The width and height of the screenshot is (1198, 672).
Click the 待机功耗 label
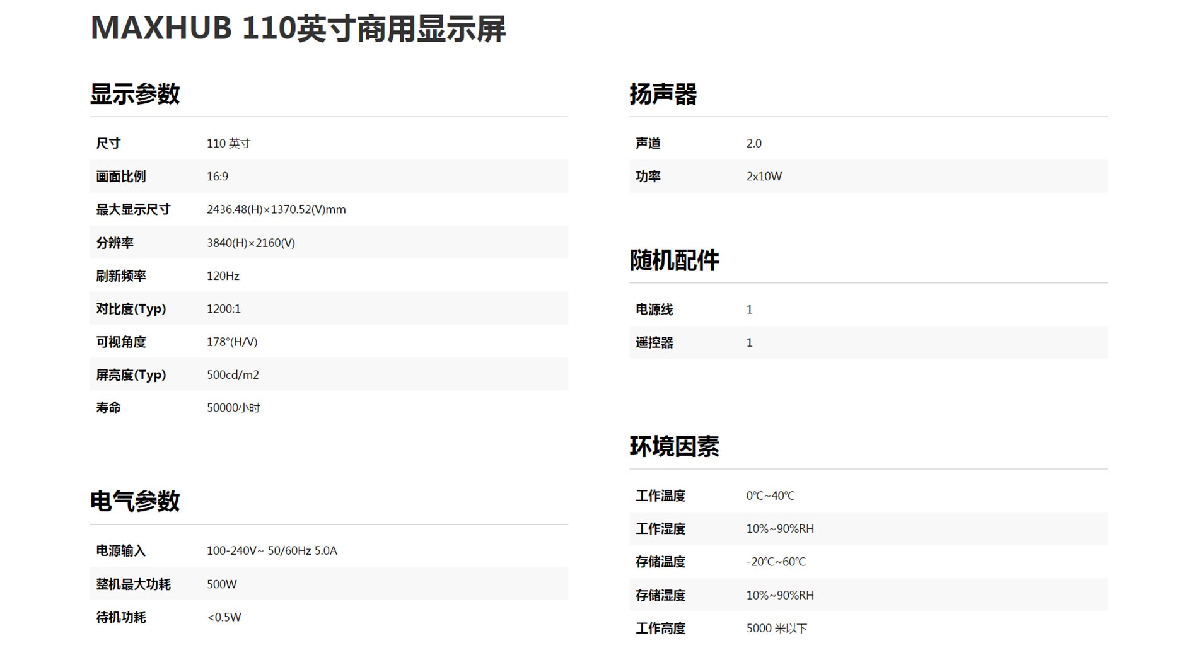[x=121, y=617]
